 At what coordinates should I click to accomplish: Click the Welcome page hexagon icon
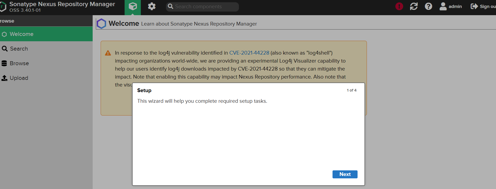(x=101, y=24)
